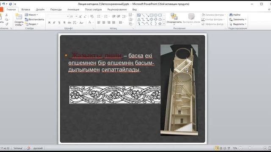Align text right
Viewport: 271px width, 152px height.
[109, 22]
